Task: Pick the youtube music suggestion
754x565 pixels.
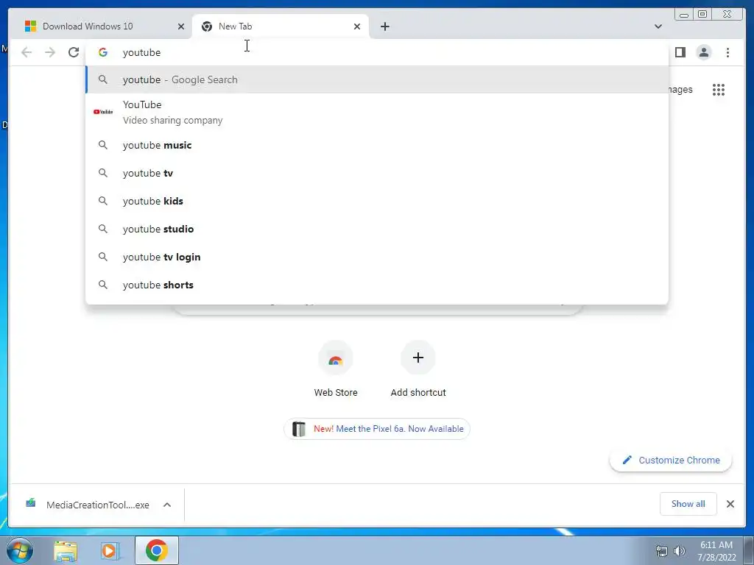Action: (377, 145)
